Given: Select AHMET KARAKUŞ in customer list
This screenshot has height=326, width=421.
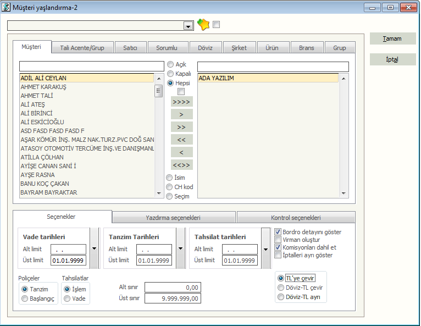Looking at the screenshot, I should (x=43, y=87).
